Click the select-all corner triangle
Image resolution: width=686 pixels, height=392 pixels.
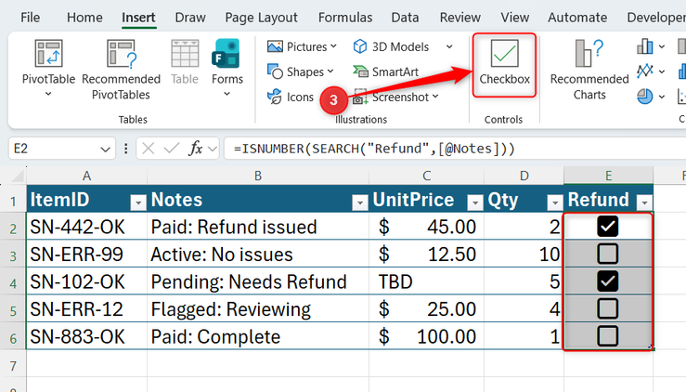pos(18,176)
